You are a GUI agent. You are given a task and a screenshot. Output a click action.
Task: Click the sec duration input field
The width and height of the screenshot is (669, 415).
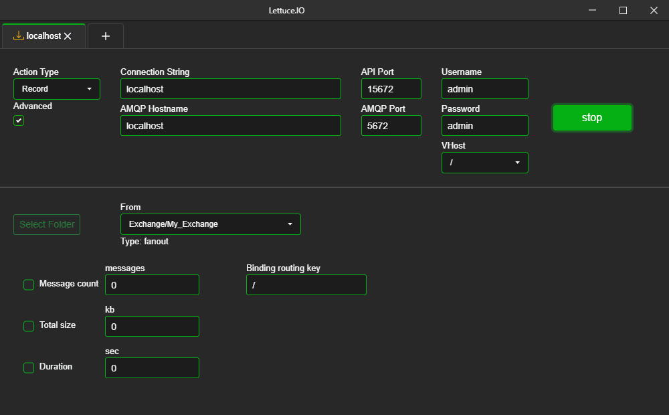point(152,367)
